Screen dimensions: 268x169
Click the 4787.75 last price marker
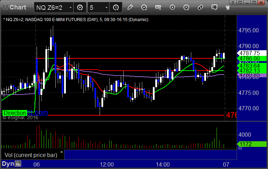click(x=251, y=53)
